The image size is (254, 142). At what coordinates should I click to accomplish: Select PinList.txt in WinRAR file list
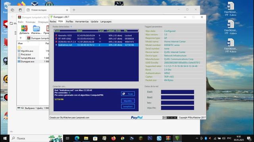coord(25,54)
